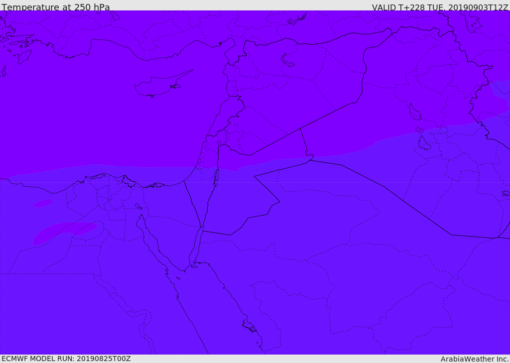
Task: Click the 'VALID T+228 TUE. 20190903T12Z' label
Action: (440, 7)
